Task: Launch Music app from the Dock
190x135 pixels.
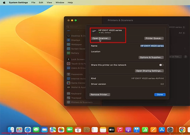Action: tap(120, 130)
